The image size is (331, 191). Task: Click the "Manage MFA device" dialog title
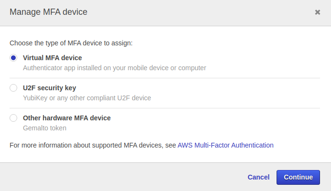(x=48, y=12)
